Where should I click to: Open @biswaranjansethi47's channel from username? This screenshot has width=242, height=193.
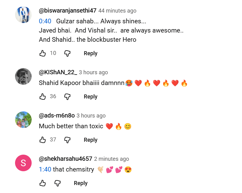pyautogui.click(x=68, y=11)
